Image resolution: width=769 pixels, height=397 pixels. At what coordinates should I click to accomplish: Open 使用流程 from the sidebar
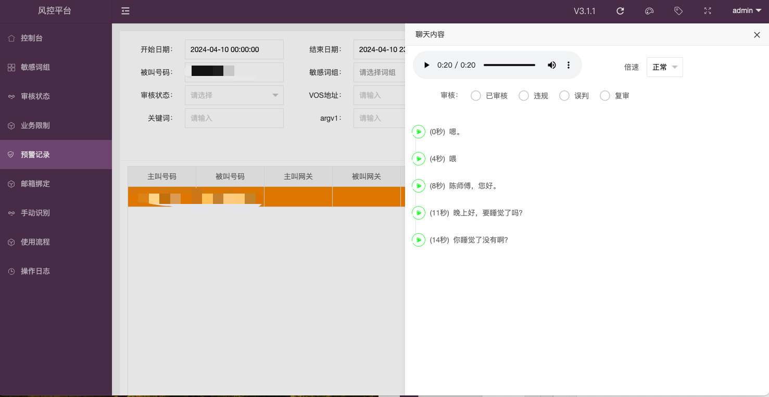coord(56,242)
